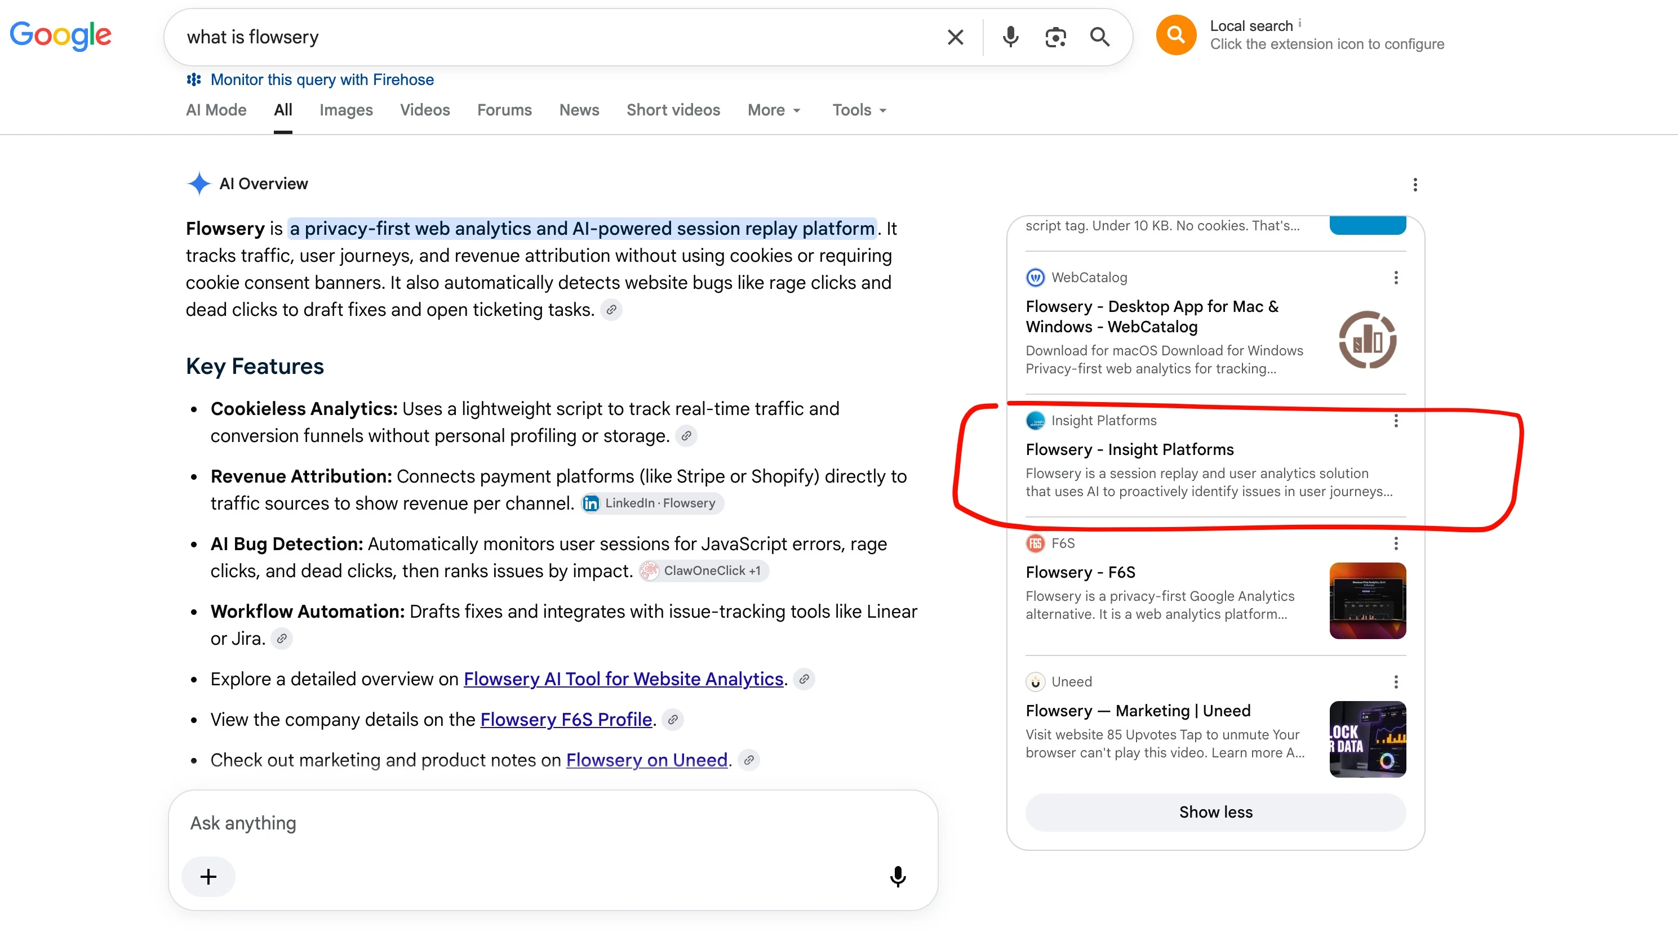This screenshot has height=937, width=1678.
Task: Open Flowsery Desktop App WebCatalog result
Action: coord(1152,316)
